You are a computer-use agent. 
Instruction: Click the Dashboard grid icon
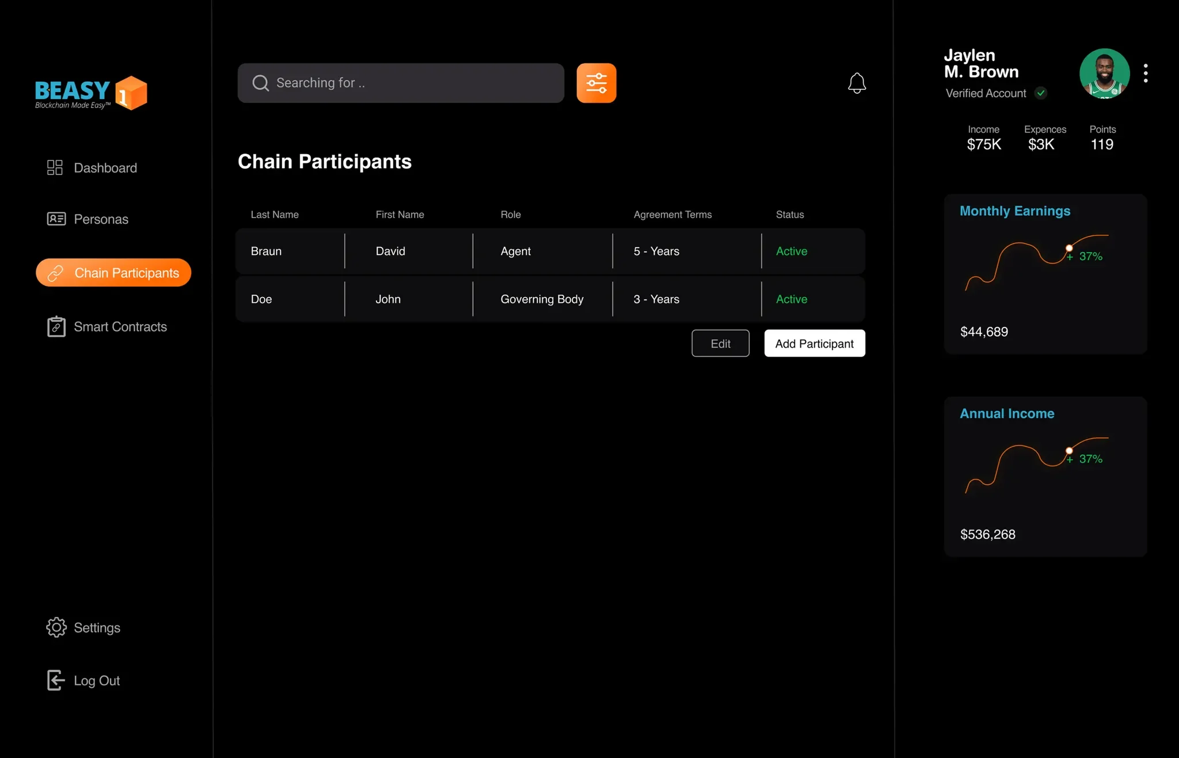pyautogui.click(x=55, y=167)
